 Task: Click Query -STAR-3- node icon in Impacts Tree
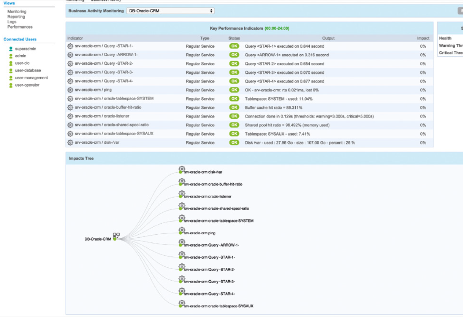coord(182,279)
